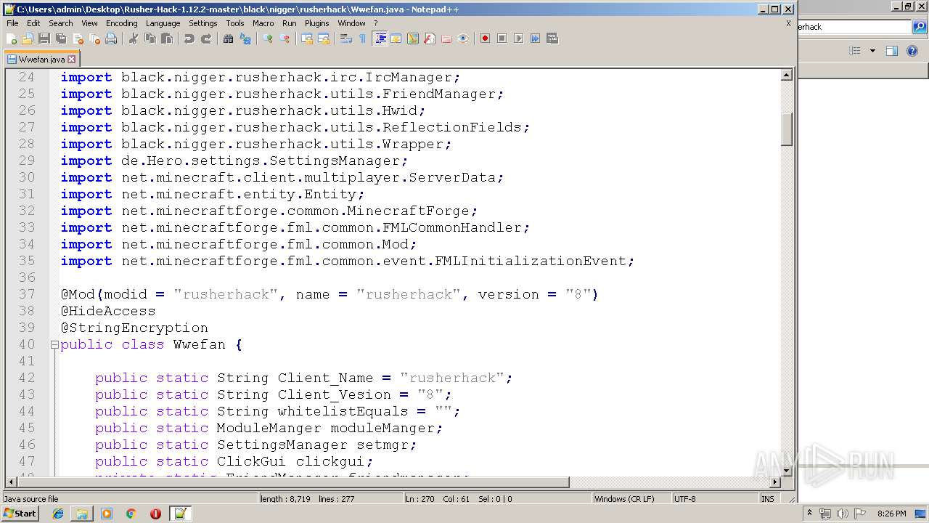Viewport: 929px width, 523px height.
Task: Open Internet Explorer from taskbar
Action: [x=58, y=514]
